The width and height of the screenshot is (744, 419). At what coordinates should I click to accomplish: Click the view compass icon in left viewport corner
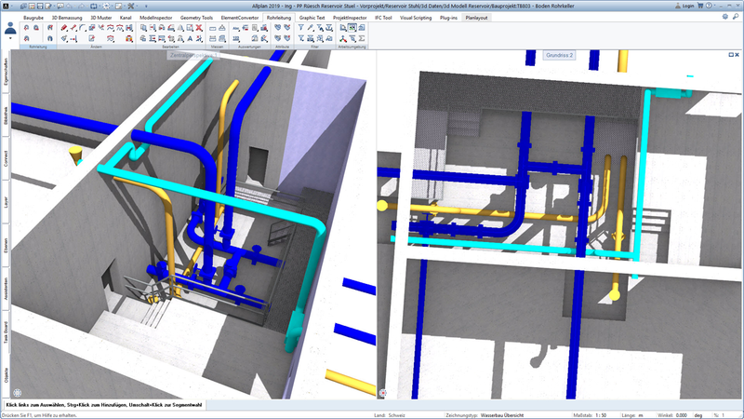point(18,392)
